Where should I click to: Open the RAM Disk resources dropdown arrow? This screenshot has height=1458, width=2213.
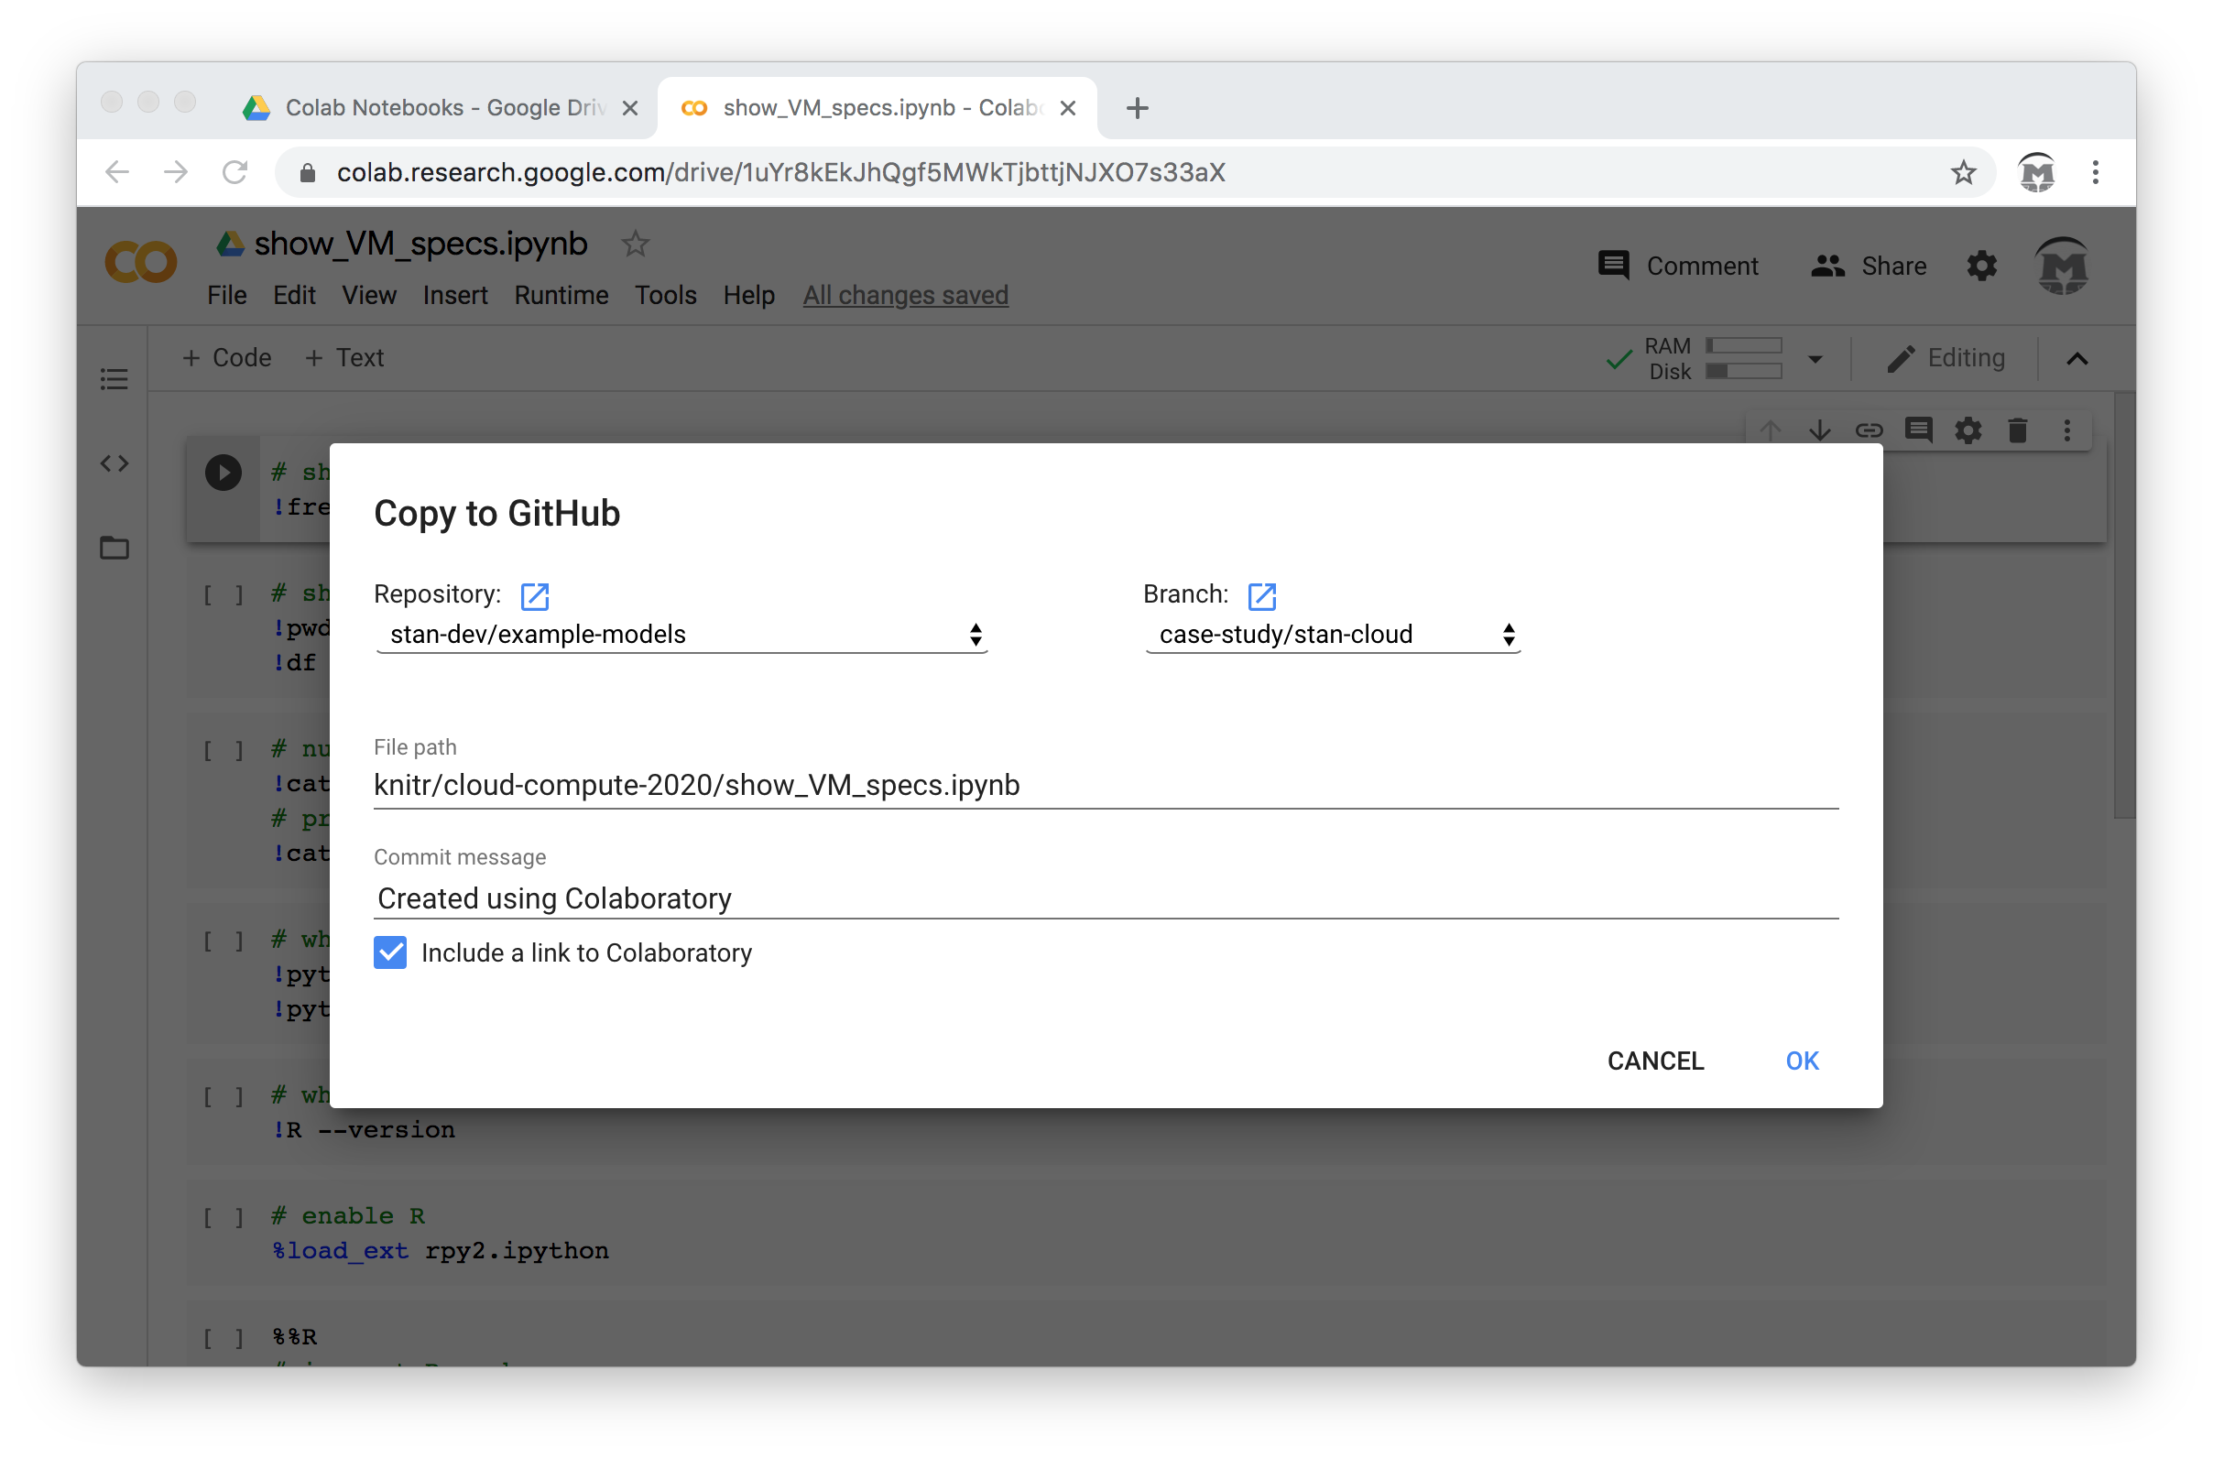1815,359
